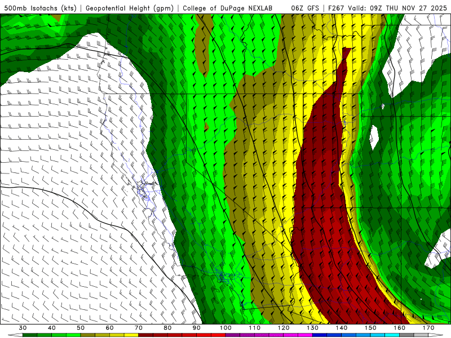Click the '70' color bar label
Image resolution: width=451 pixels, height=338 pixels.
[139, 328]
